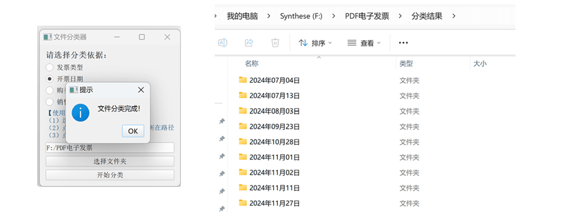The height and width of the screenshot is (213, 562).
Task: Select folder 2024年07月13日
Action: pos(274,96)
